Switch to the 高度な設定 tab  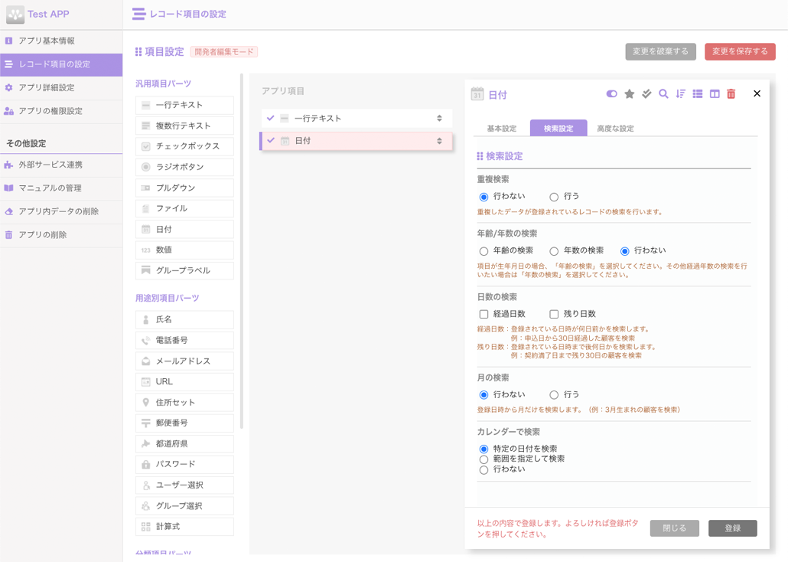(615, 129)
